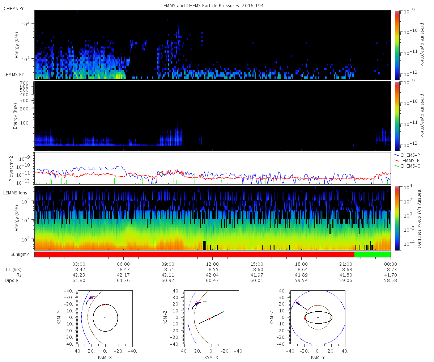Click the CHEMS Pr. panel label
The width and height of the screenshot is (434, 362).
pyautogui.click(x=14, y=8)
